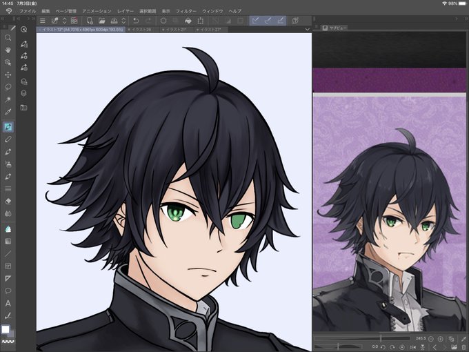The height and width of the screenshot is (352, 469).
Task: Click the Fill paint bucket command icon
Action: tap(188, 21)
